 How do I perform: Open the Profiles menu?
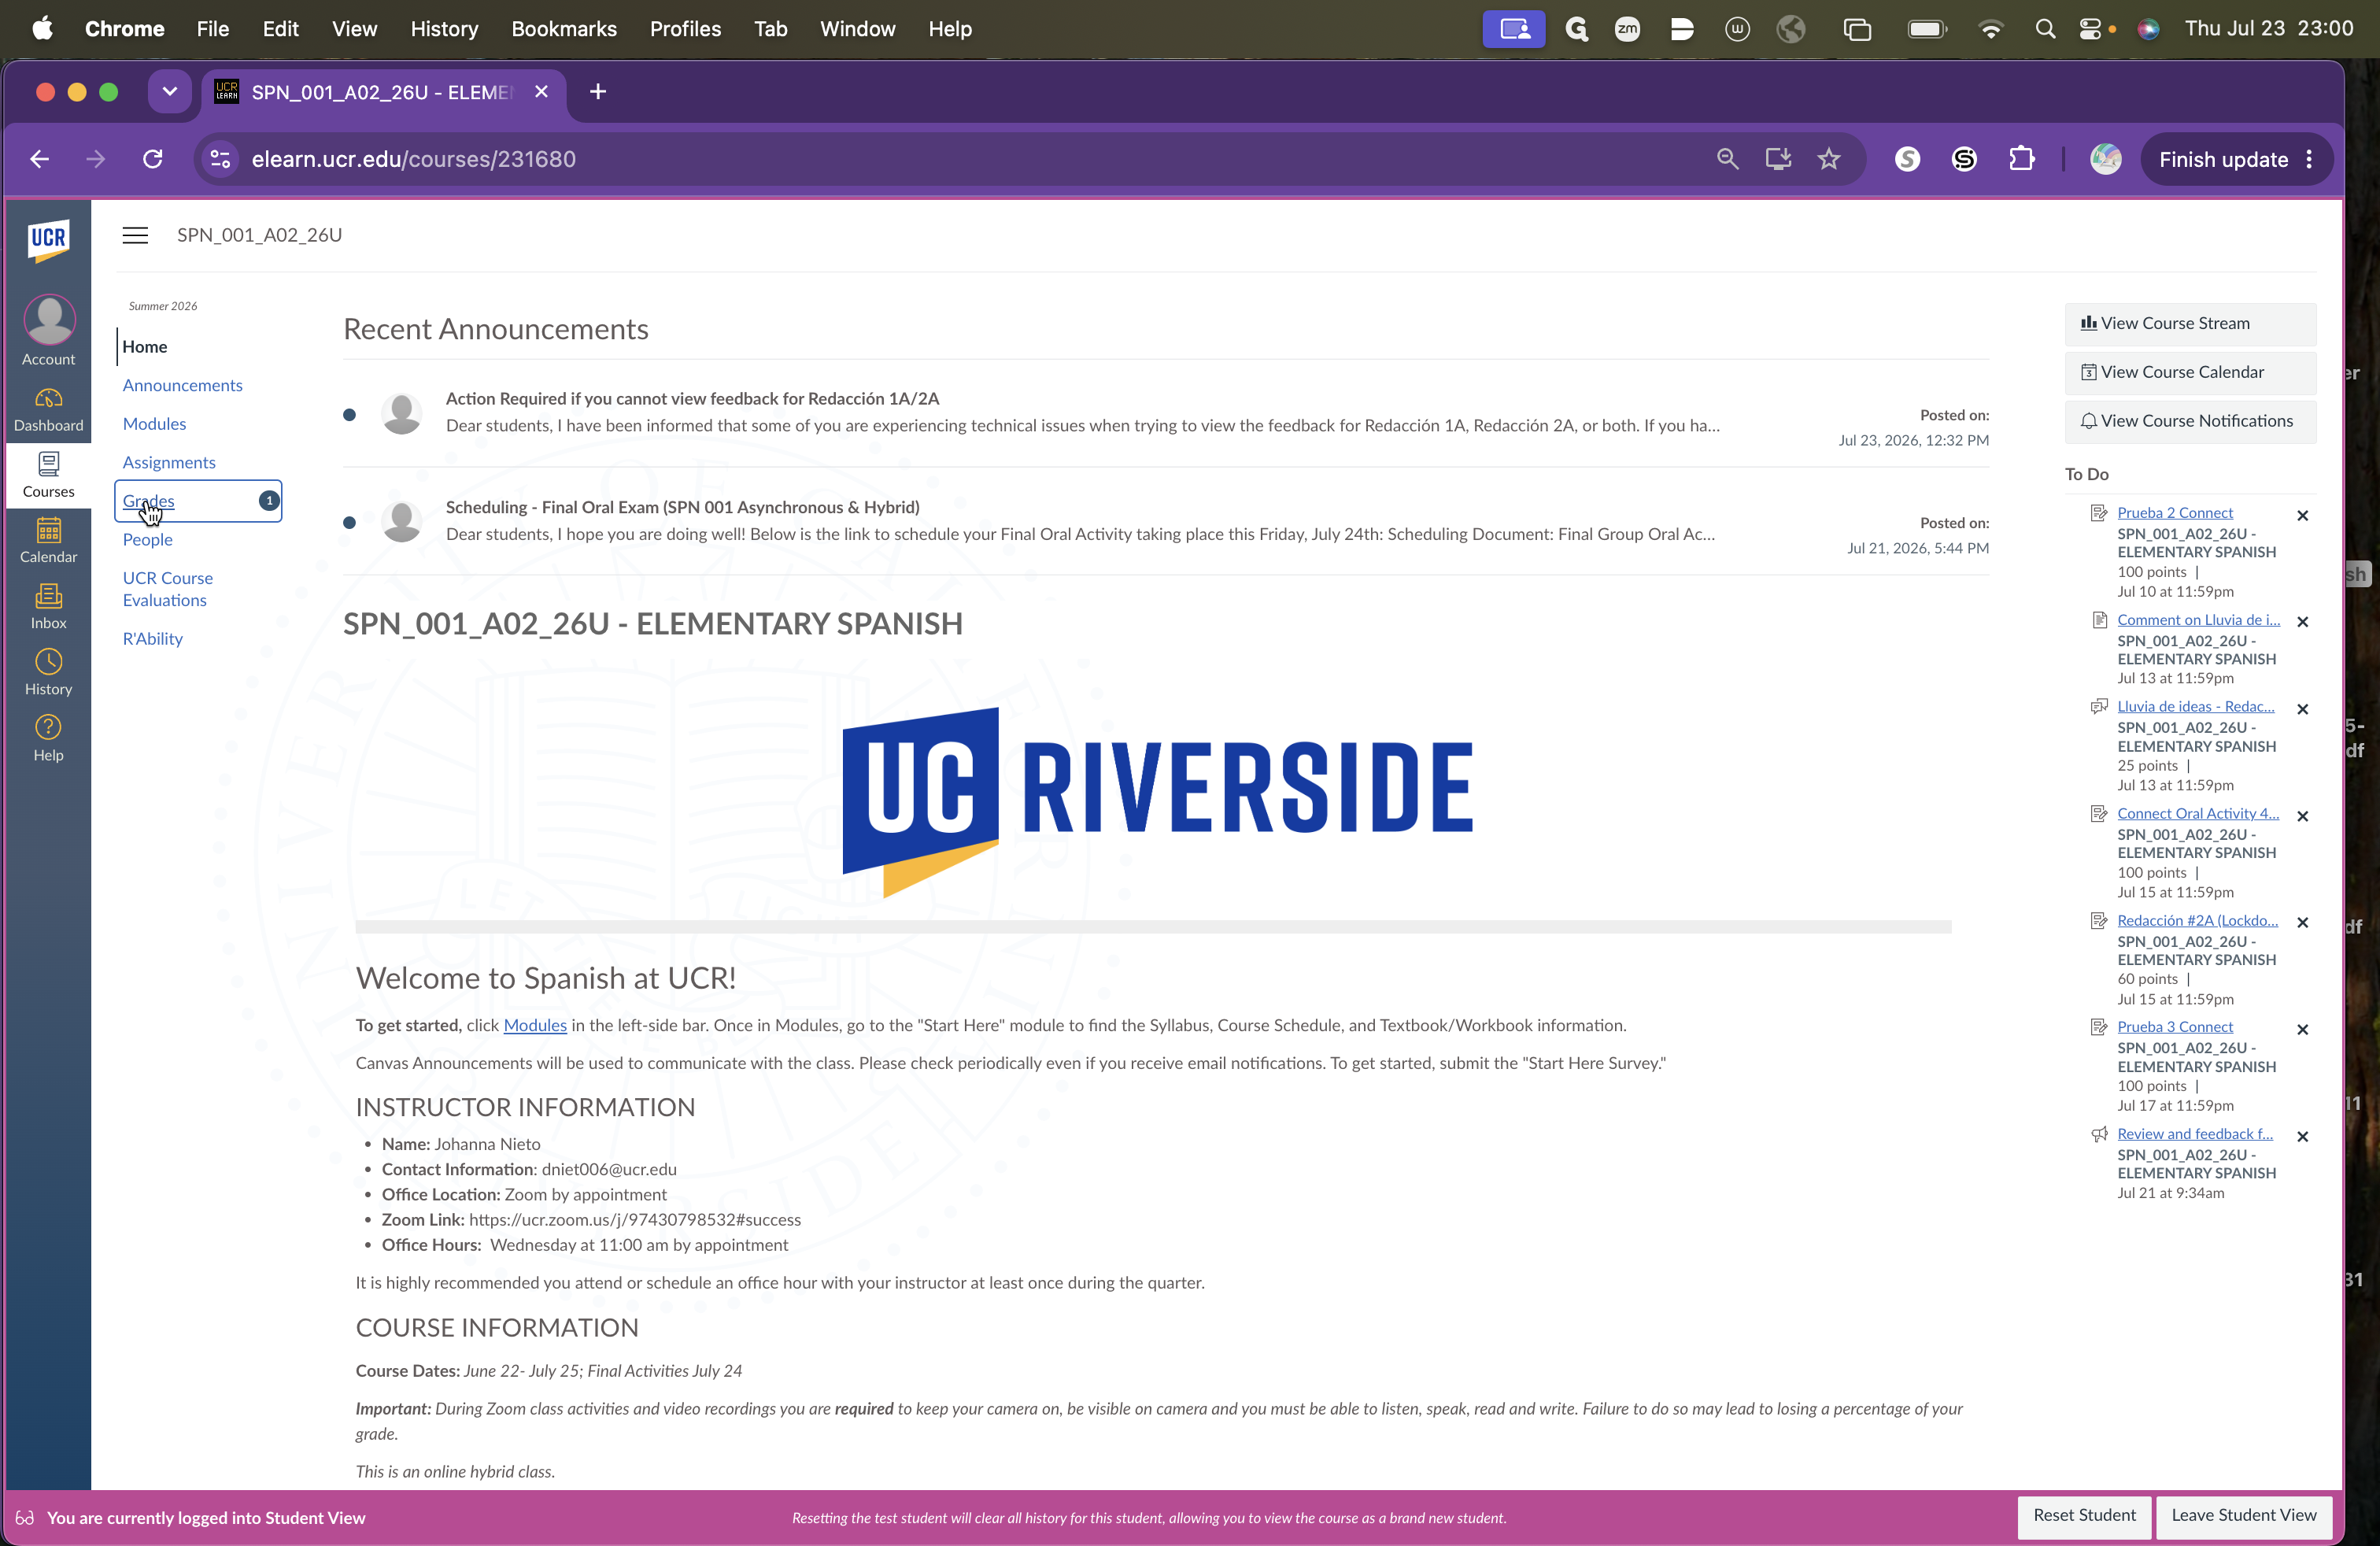click(x=685, y=29)
